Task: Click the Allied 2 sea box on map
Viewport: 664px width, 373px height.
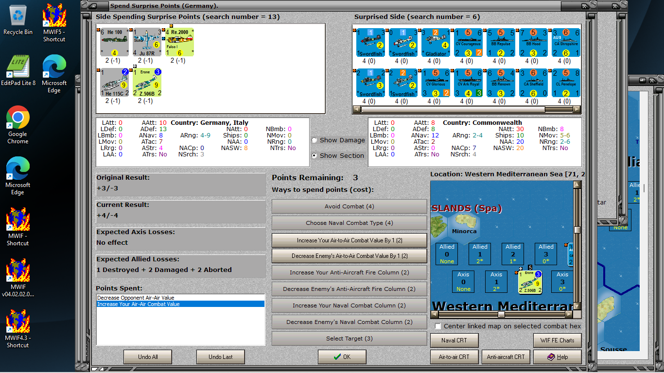Action: (513, 254)
